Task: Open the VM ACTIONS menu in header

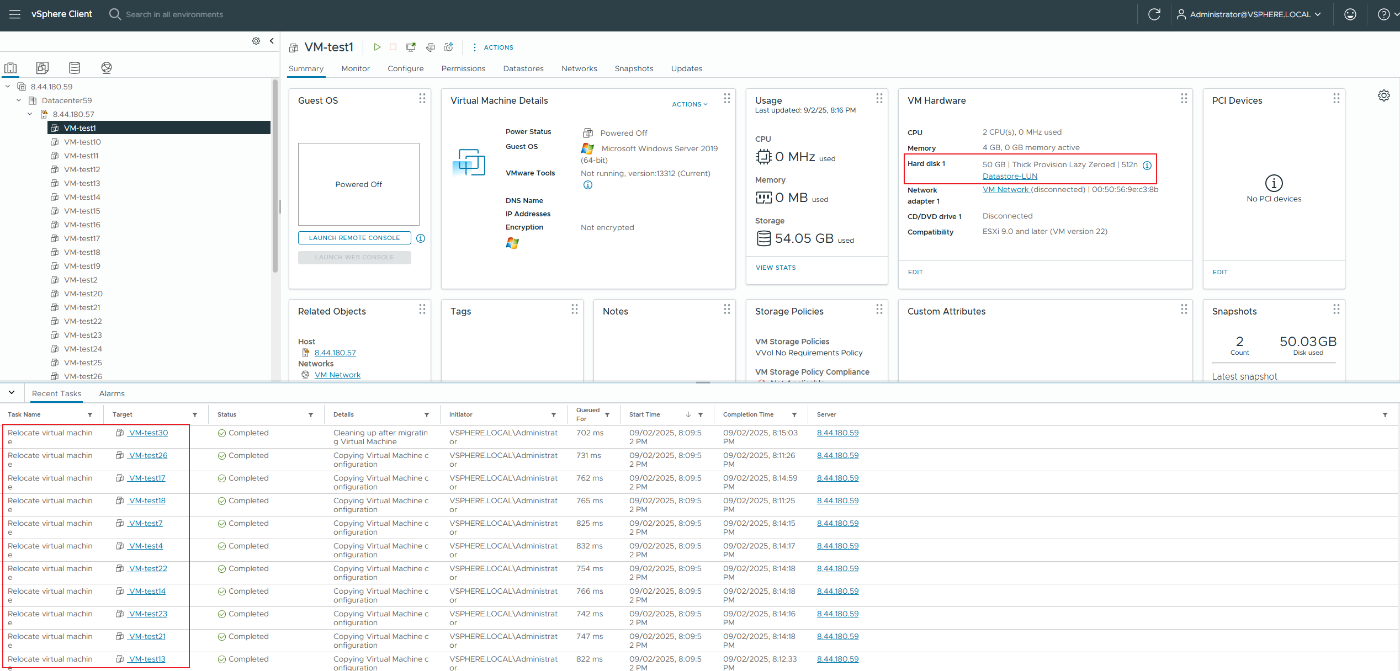Action: pyautogui.click(x=493, y=47)
